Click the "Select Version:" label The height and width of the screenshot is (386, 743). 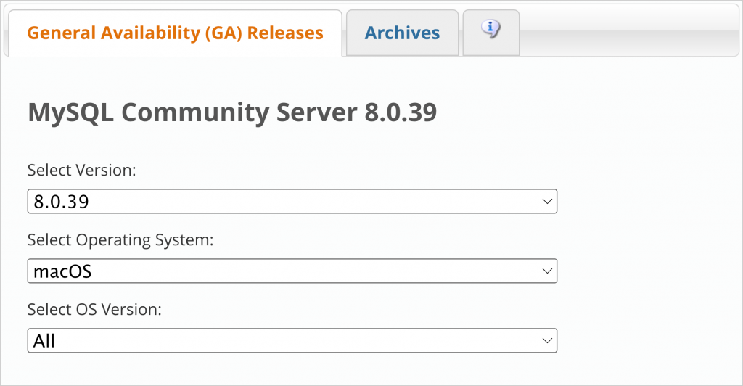(x=81, y=170)
